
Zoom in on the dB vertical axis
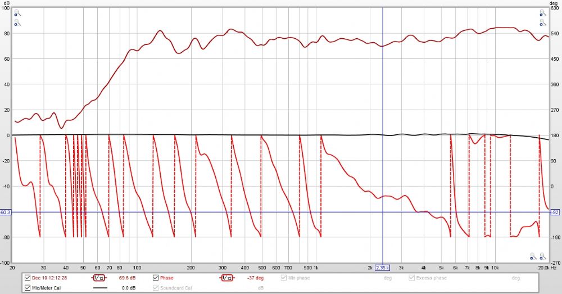coord(17,12)
